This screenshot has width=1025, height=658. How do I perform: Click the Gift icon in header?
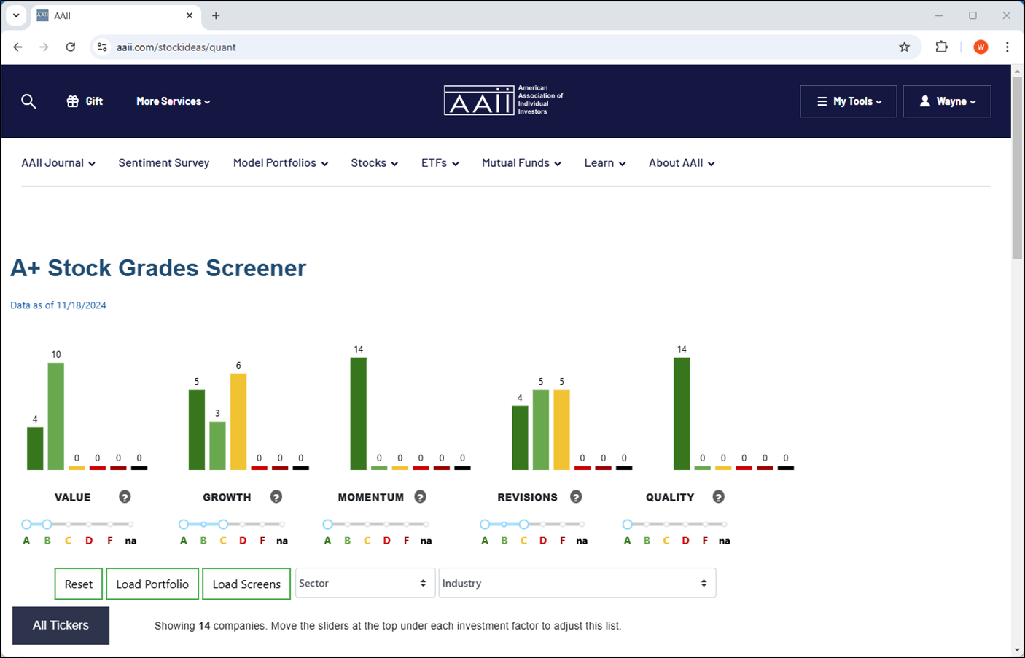(x=73, y=101)
